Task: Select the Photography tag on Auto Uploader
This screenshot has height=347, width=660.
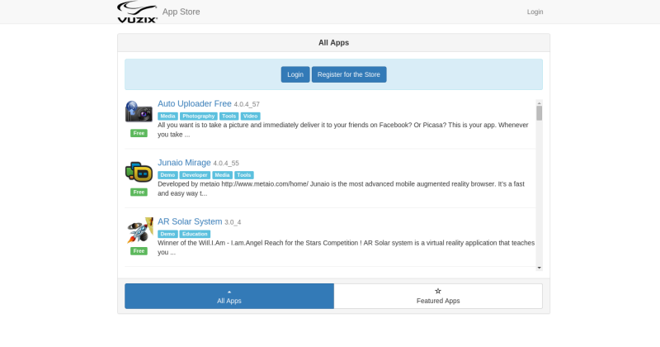Action: (x=198, y=116)
